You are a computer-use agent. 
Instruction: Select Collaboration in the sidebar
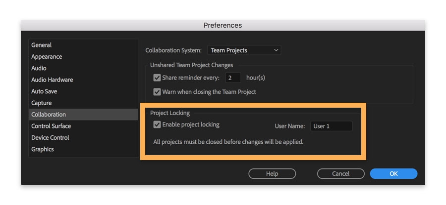[x=49, y=115]
